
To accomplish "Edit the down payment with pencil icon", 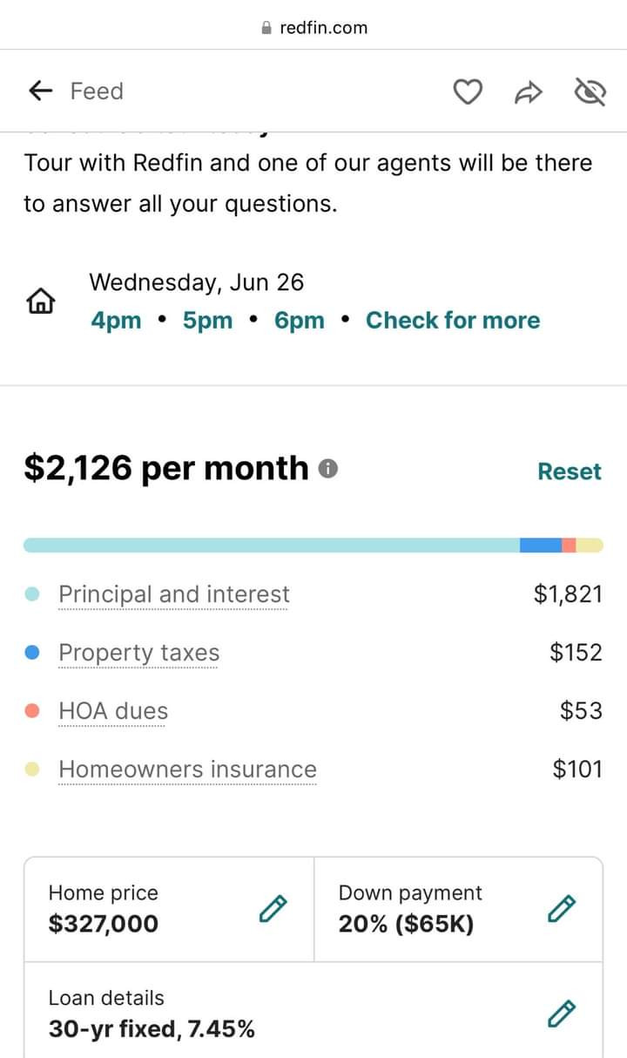I will [562, 908].
